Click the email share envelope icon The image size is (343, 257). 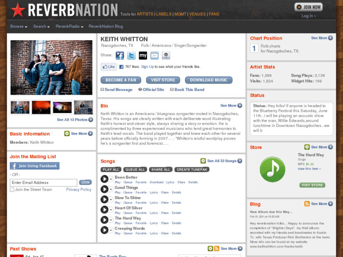(154, 56)
